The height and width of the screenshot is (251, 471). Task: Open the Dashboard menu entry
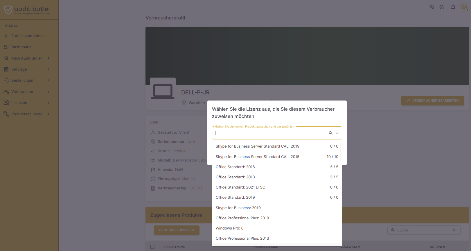pyautogui.click(x=21, y=47)
